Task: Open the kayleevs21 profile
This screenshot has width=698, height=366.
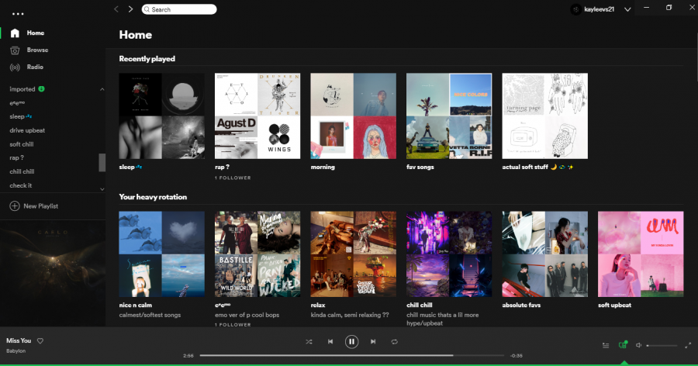Action: point(593,9)
